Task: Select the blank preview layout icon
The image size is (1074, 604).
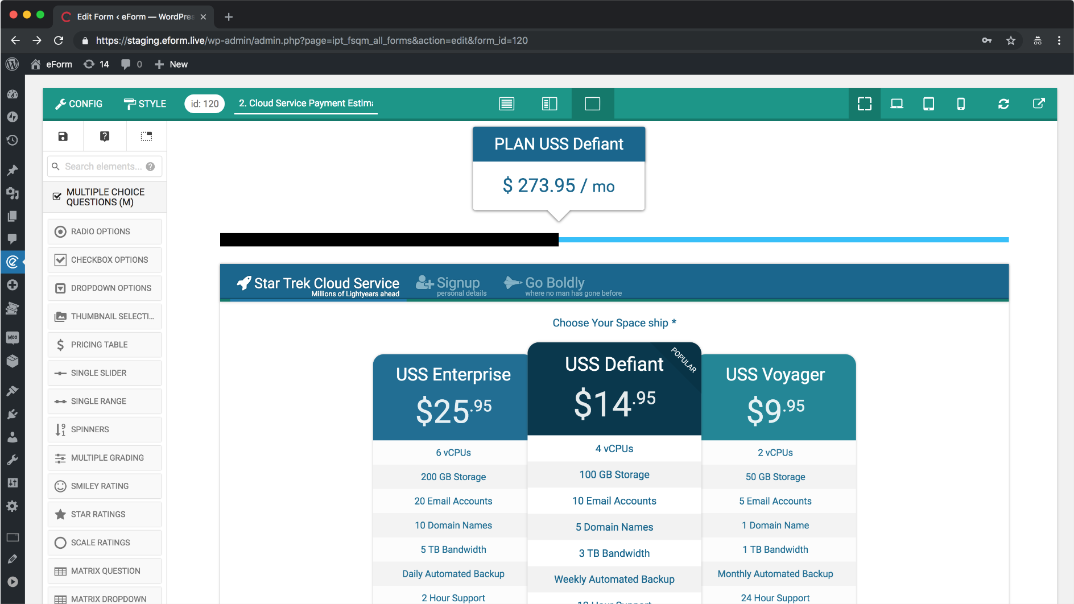Action: click(593, 104)
